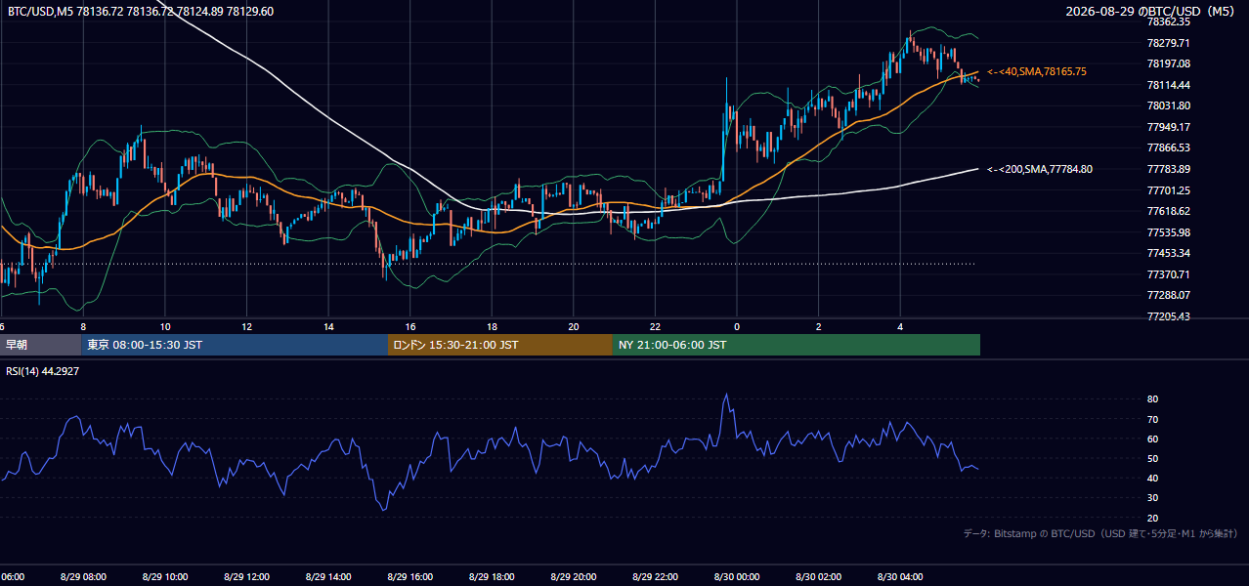This screenshot has height=586, width=1249.
Task: Click price axis value 77535.98
Action: (1168, 232)
